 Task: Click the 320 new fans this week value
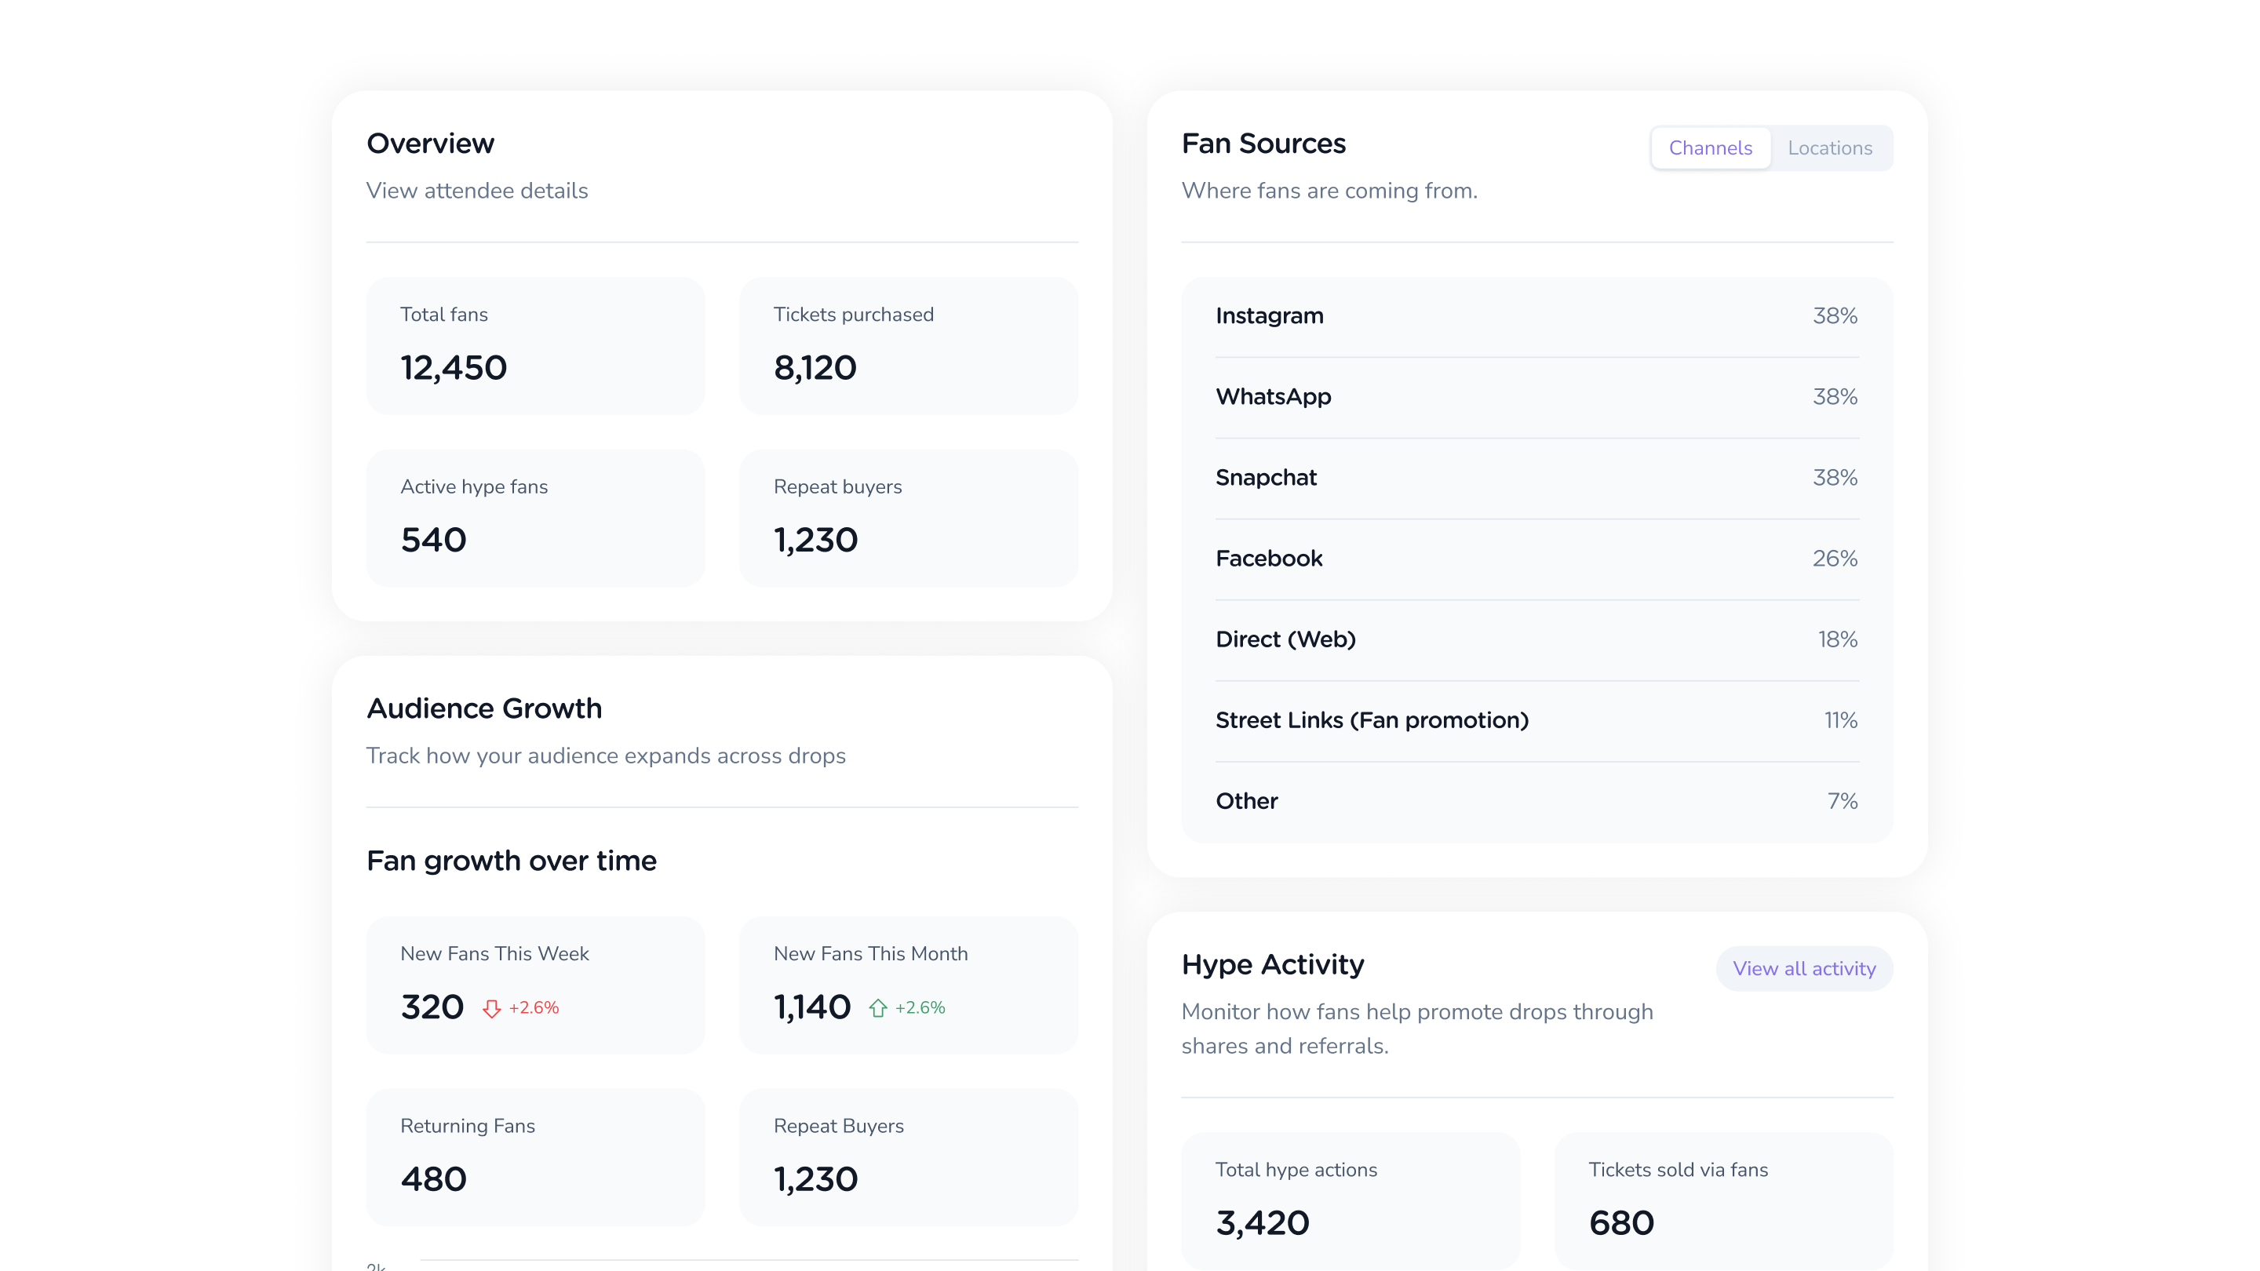[432, 1007]
